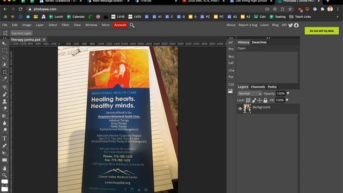Viewport: 343px width, 193px height.
Task: Select the Brush tool
Action: 4,94
